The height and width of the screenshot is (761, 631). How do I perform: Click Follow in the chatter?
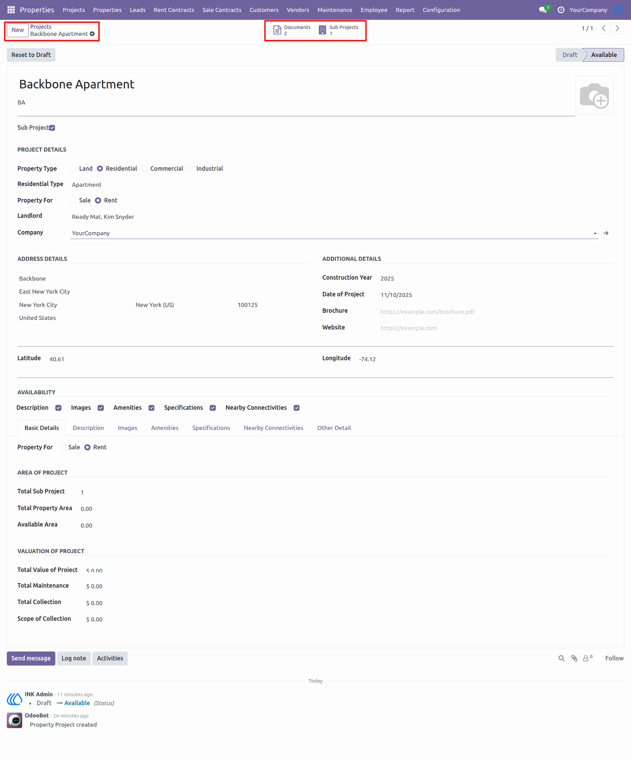point(614,658)
